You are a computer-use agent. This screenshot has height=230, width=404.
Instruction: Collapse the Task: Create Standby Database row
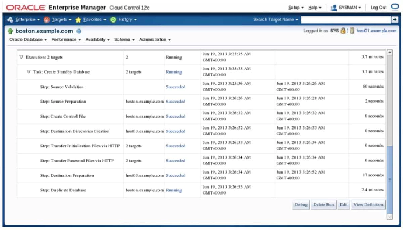(29, 71)
